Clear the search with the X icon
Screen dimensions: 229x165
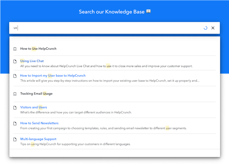[213, 28]
